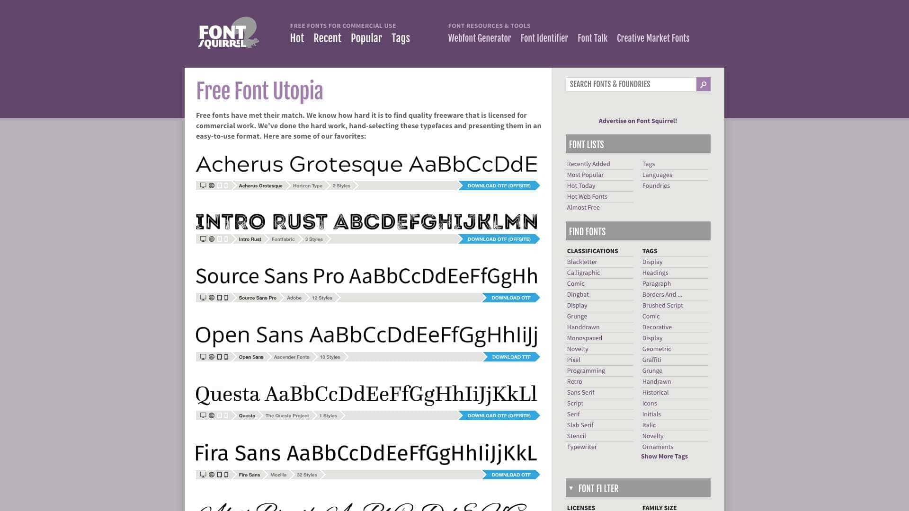
Task: Click web globe icon in Open Sans row
Action: pos(212,357)
